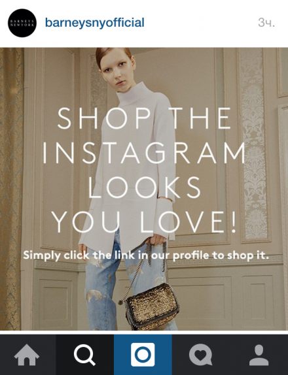Tap the gold sequin handbag in photo
The height and width of the screenshot is (375, 288).
click(x=152, y=306)
